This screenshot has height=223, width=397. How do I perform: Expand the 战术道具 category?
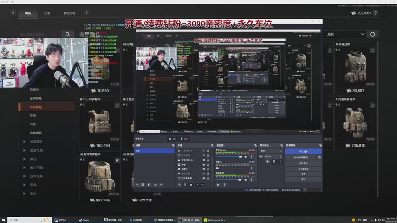pyautogui.click(x=24, y=176)
